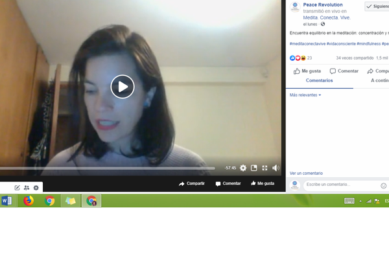Open chat settings gear icon
Screen dimensions: 389x259
36,188
